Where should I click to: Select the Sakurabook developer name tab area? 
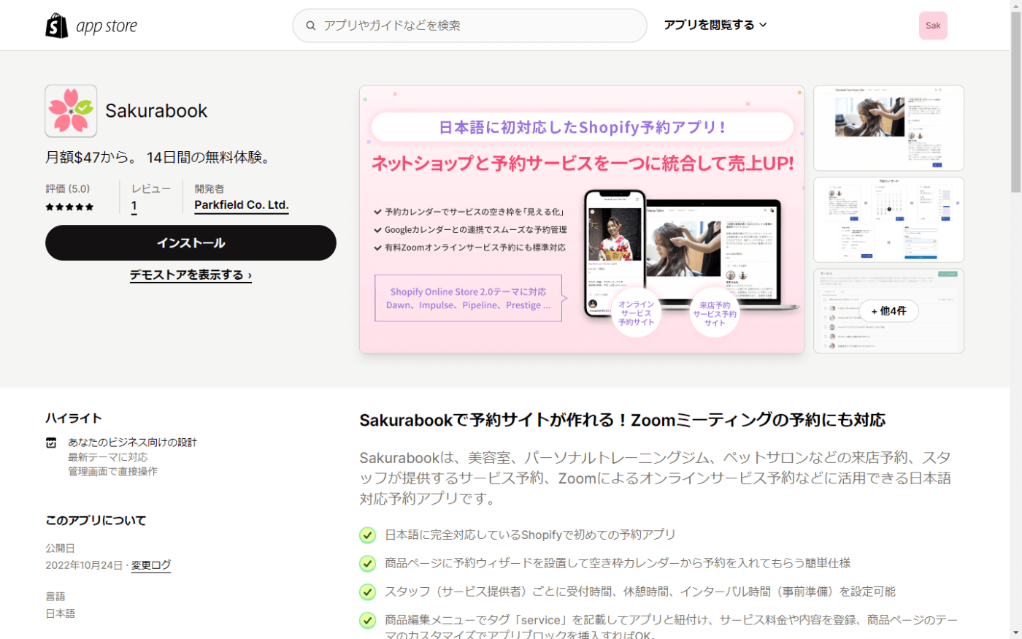click(x=241, y=197)
